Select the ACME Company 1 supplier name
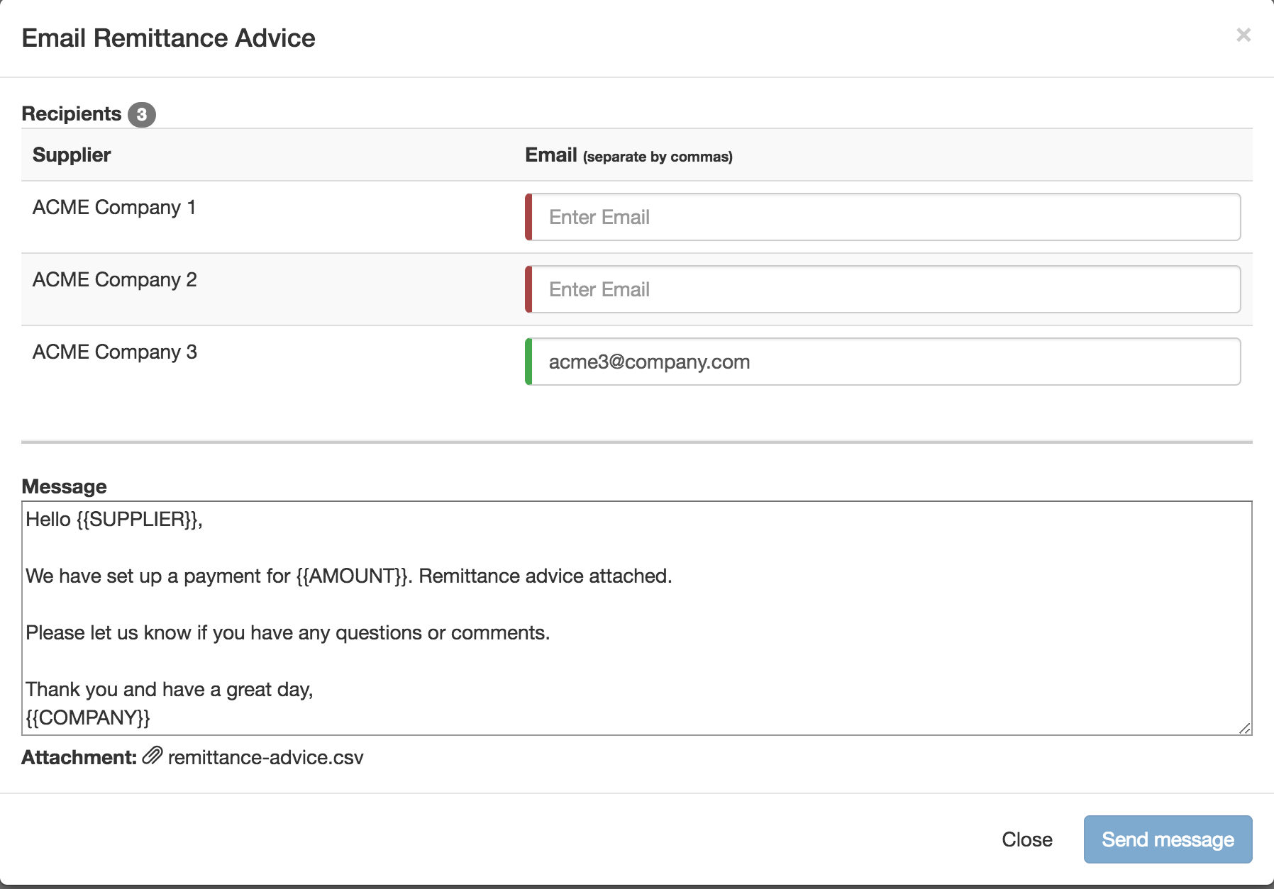The width and height of the screenshot is (1274, 889). (114, 207)
